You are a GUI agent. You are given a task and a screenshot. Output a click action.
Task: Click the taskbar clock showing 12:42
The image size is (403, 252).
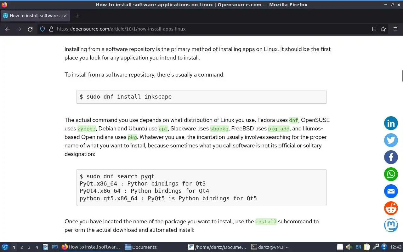tap(396, 247)
